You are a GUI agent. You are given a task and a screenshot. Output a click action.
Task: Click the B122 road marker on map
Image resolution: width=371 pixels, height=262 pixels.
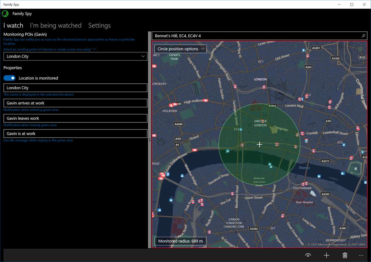[362, 57]
